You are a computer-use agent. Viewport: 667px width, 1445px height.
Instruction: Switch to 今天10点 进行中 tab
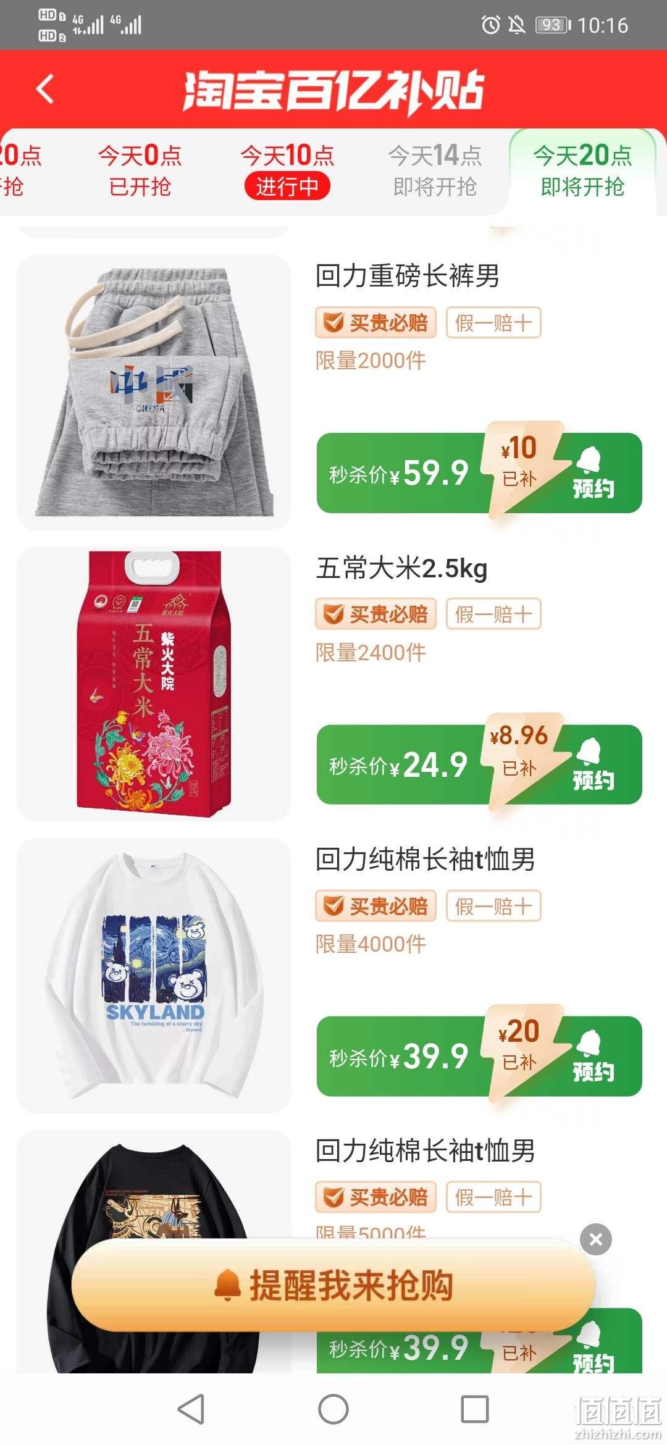287,170
